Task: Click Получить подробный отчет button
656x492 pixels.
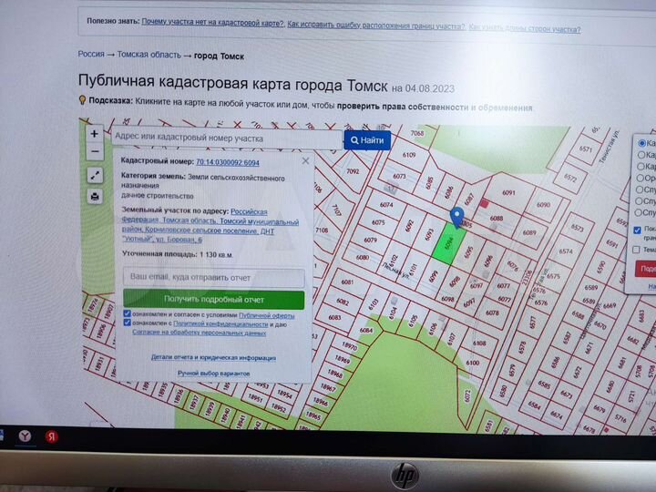Action: tap(214, 300)
